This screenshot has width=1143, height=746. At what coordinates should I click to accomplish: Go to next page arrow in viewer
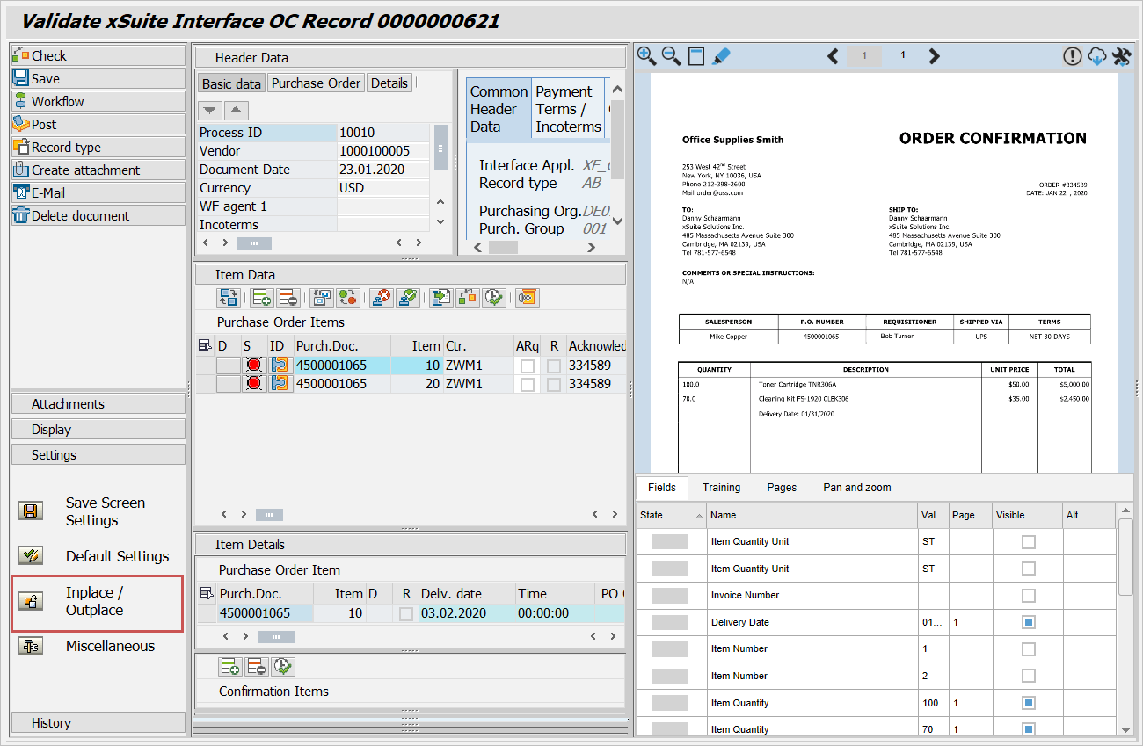pos(934,56)
